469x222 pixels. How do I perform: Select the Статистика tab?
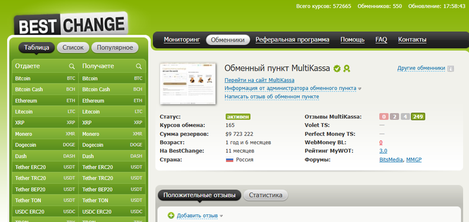click(x=266, y=195)
